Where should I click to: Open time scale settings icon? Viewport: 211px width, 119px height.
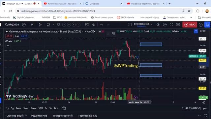pos(204,102)
